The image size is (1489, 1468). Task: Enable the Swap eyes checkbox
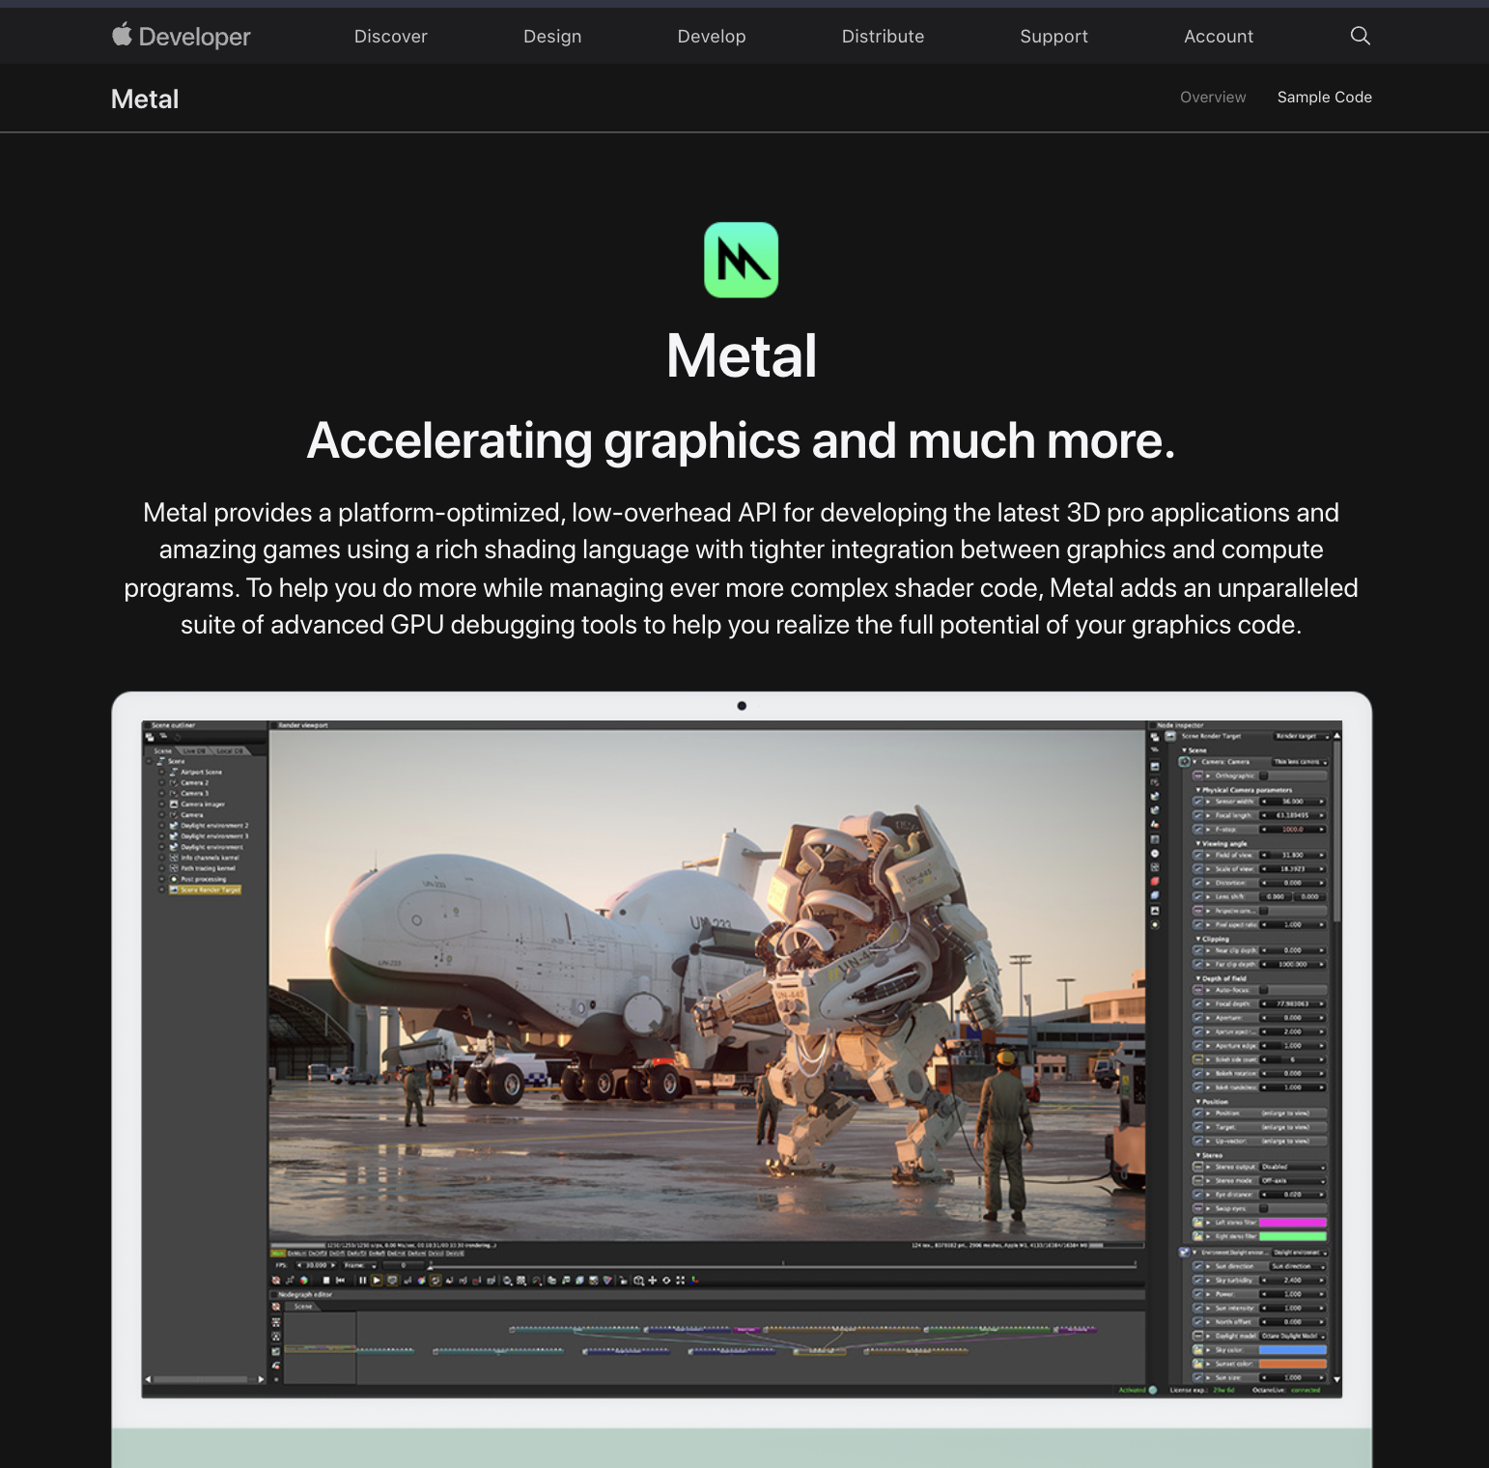(x=1264, y=1209)
